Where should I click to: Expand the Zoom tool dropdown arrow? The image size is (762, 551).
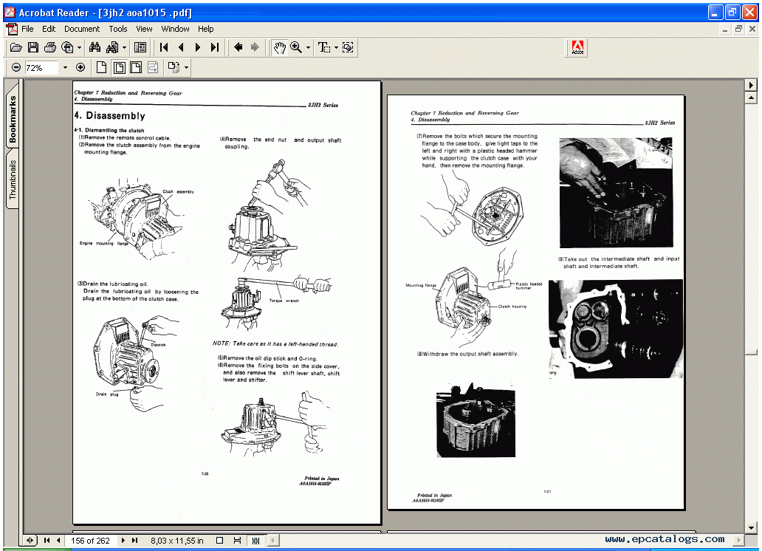click(308, 48)
